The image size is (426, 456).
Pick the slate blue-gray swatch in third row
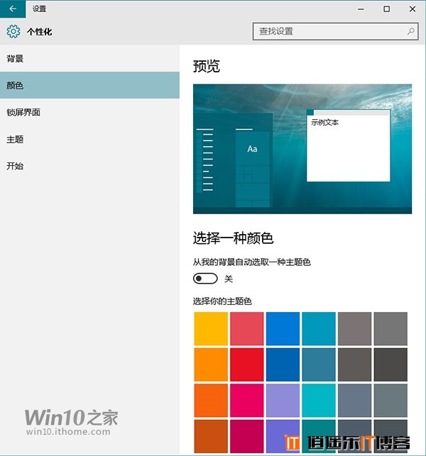355,401
